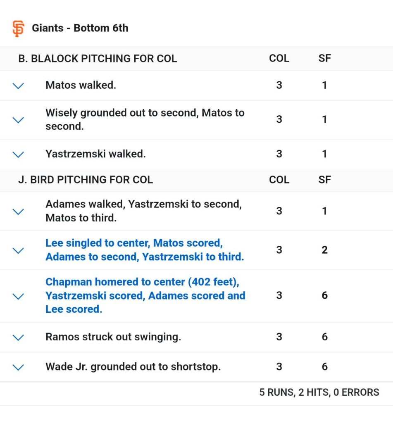This screenshot has width=393, height=423.
Task: Expand the Chapman home run play chevron
Action: click(18, 296)
